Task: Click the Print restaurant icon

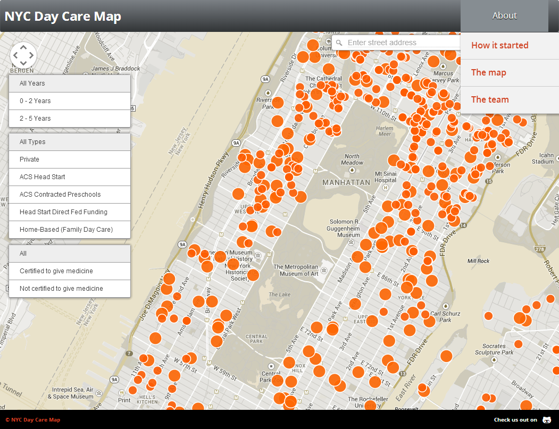Action: pyautogui.click(x=122, y=393)
